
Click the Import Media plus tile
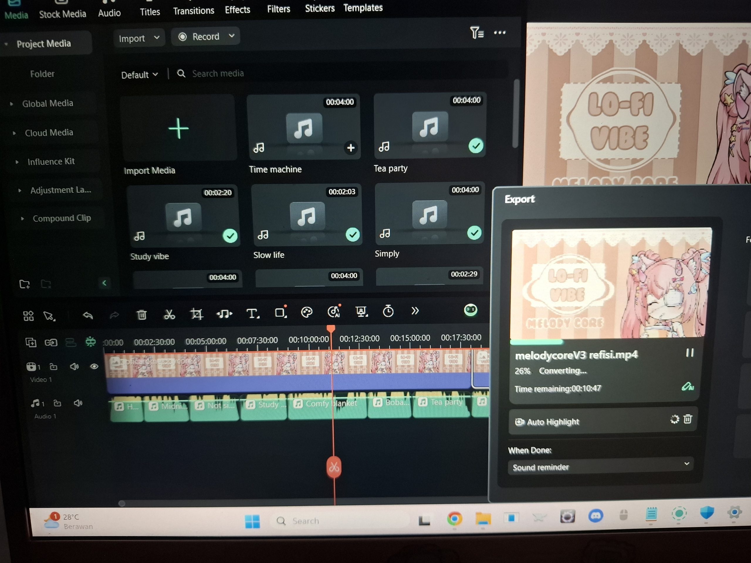click(179, 129)
